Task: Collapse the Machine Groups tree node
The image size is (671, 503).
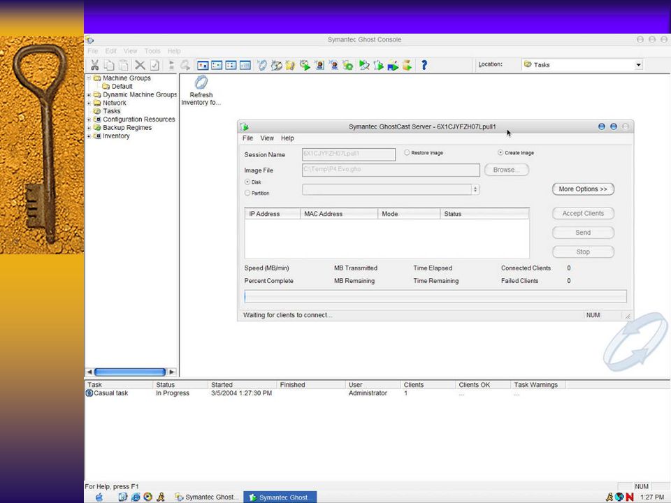Action: (x=89, y=78)
